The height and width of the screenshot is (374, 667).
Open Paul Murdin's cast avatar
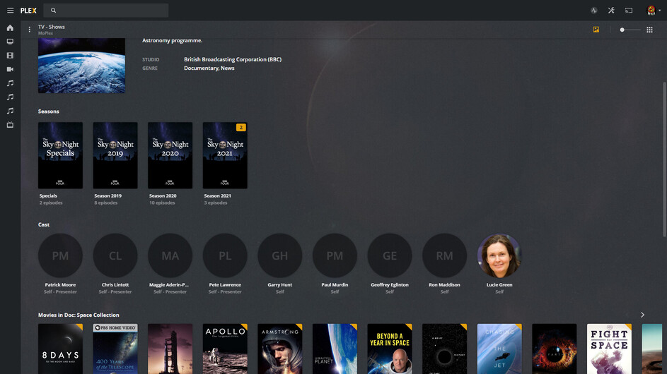click(x=335, y=255)
